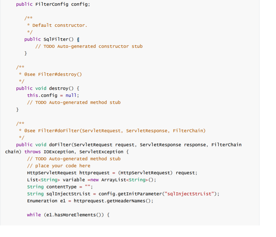This screenshot has height=237, width=276.
Task: Click the '@see Filter#destroy()' comment
Action: tap(53, 74)
